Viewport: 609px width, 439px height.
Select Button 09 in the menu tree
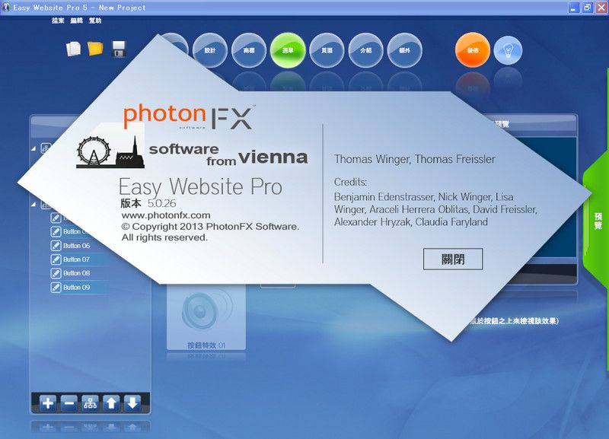tap(77, 288)
